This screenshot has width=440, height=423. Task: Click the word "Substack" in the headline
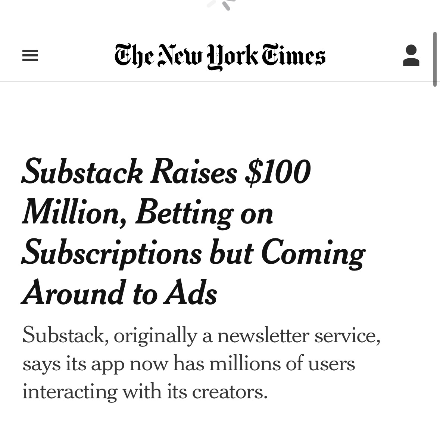point(82,172)
